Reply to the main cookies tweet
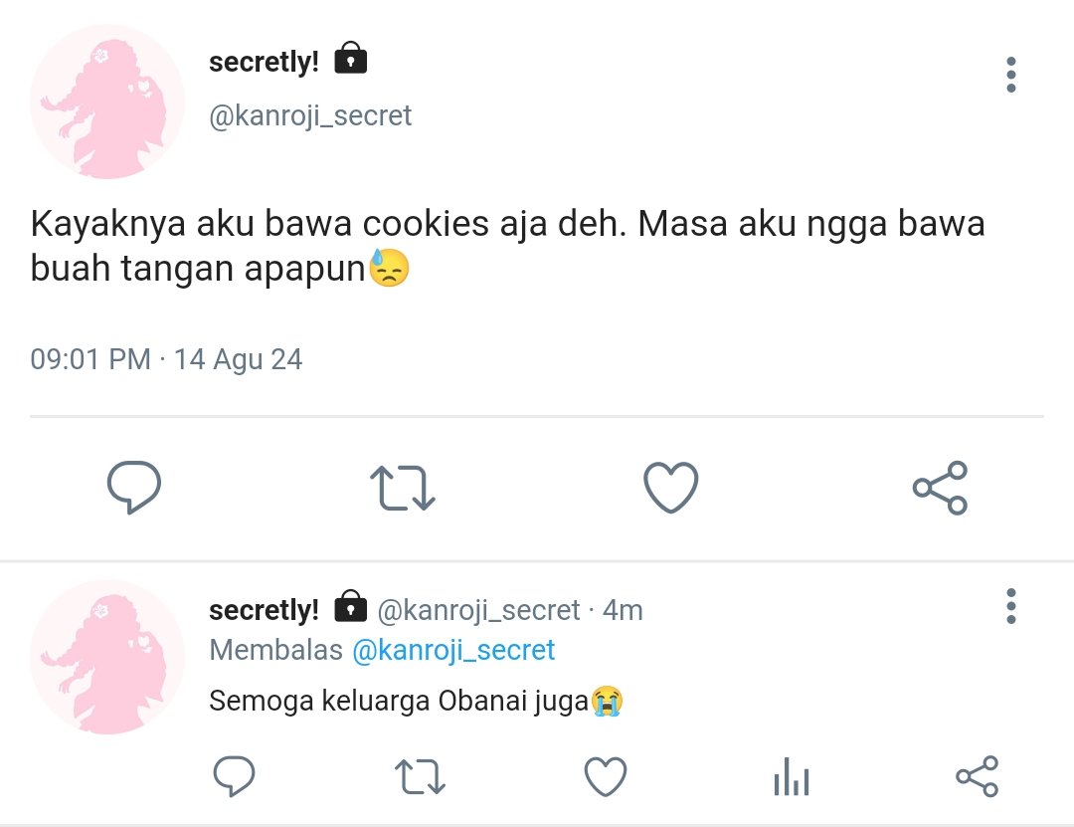Image resolution: width=1074 pixels, height=827 pixels. click(x=134, y=488)
